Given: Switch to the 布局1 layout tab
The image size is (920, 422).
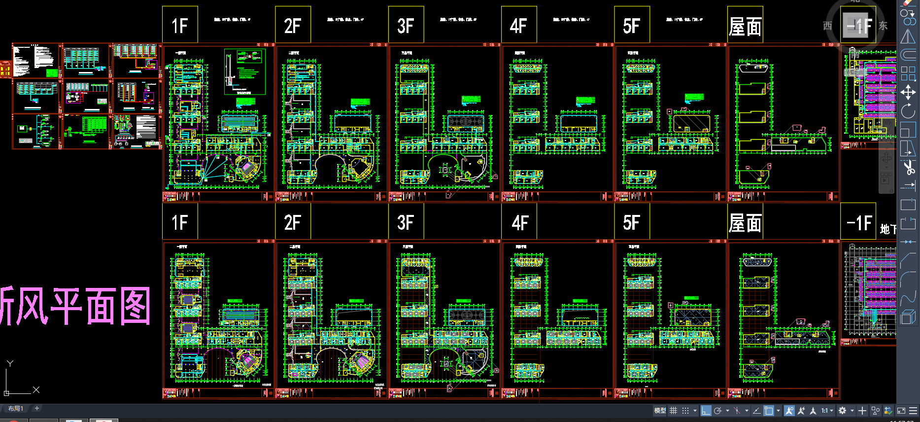Looking at the screenshot, I should pyautogui.click(x=15, y=409).
